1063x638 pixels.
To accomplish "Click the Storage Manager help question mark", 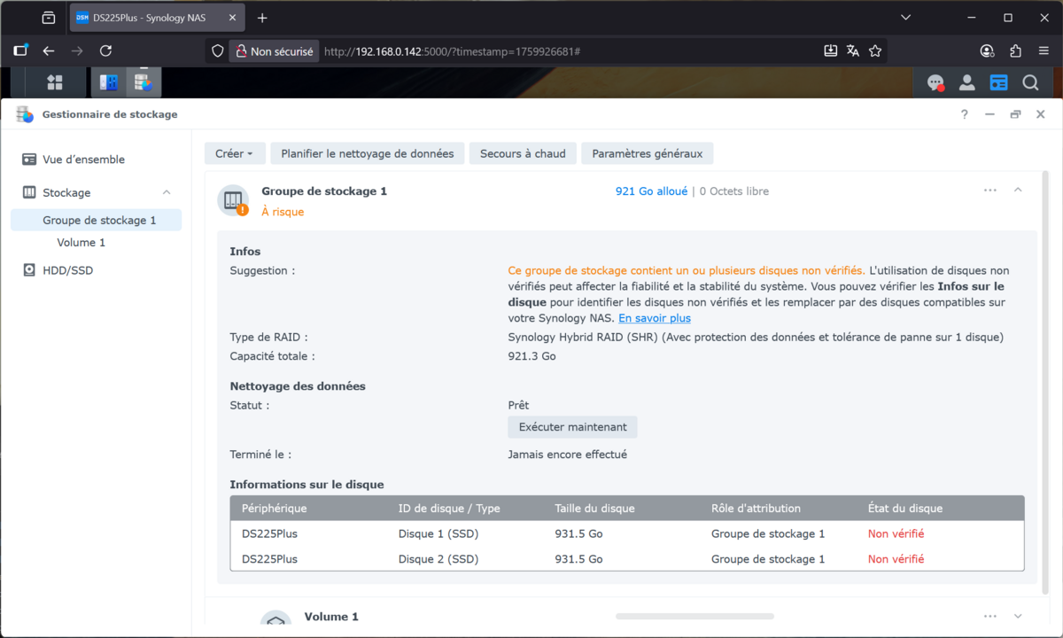I will [965, 114].
